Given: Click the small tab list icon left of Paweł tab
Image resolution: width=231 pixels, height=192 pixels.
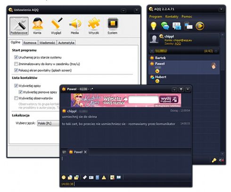Looking at the screenshot, I should pyautogui.click(x=64, y=152).
